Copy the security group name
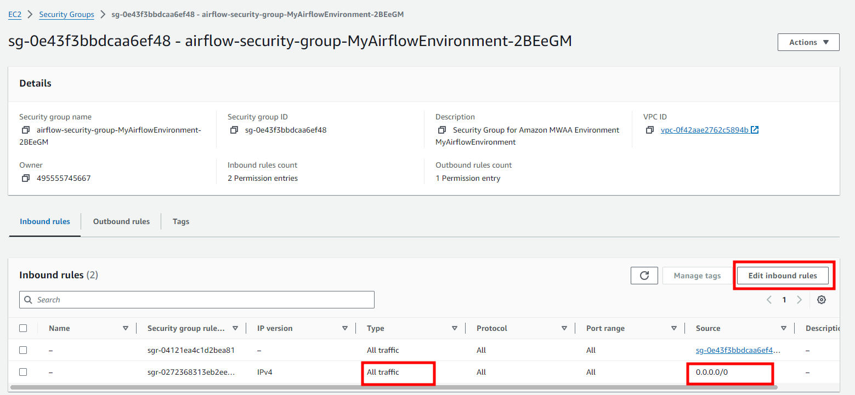This screenshot has width=855, height=395. click(x=25, y=130)
